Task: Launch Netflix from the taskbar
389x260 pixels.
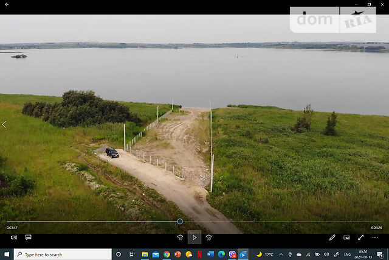Action: click(199, 254)
